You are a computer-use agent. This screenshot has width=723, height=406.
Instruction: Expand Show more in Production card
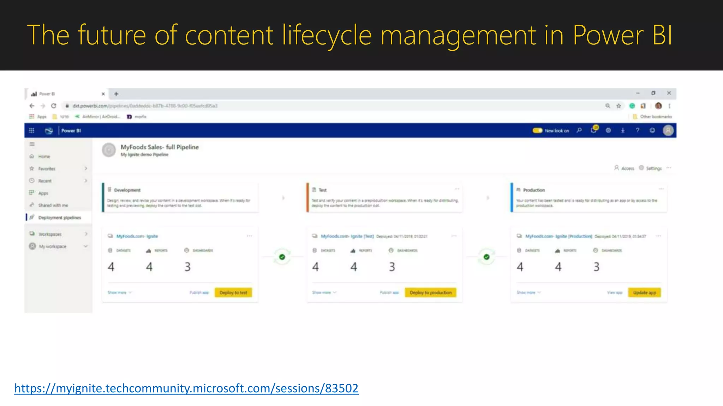click(529, 293)
